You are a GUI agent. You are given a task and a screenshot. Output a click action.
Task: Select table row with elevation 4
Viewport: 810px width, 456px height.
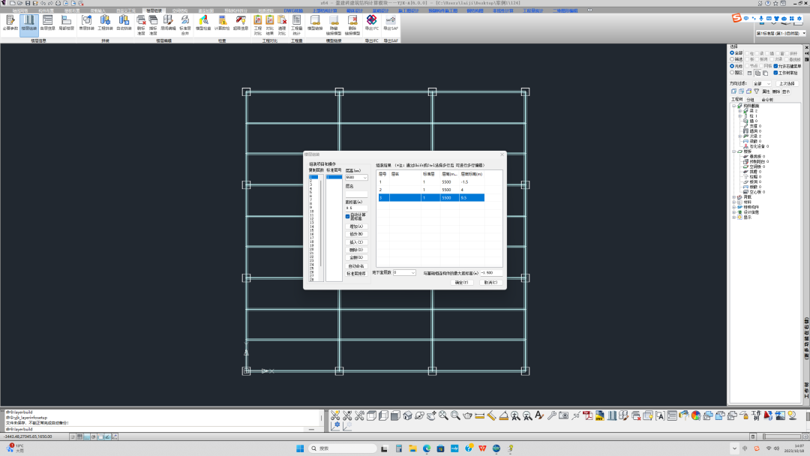pyautogui.click(x=431, y=190)
